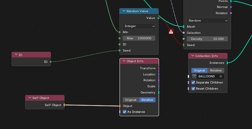Select Relative in the Object Info node
Screen dimensions: 252x129
point(147,100)
